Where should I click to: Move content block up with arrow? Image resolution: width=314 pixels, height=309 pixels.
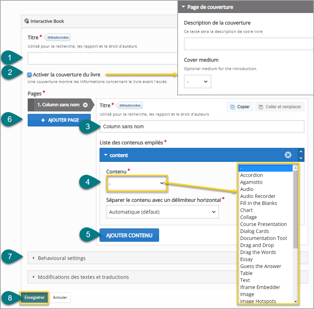[x=301, y=152]
